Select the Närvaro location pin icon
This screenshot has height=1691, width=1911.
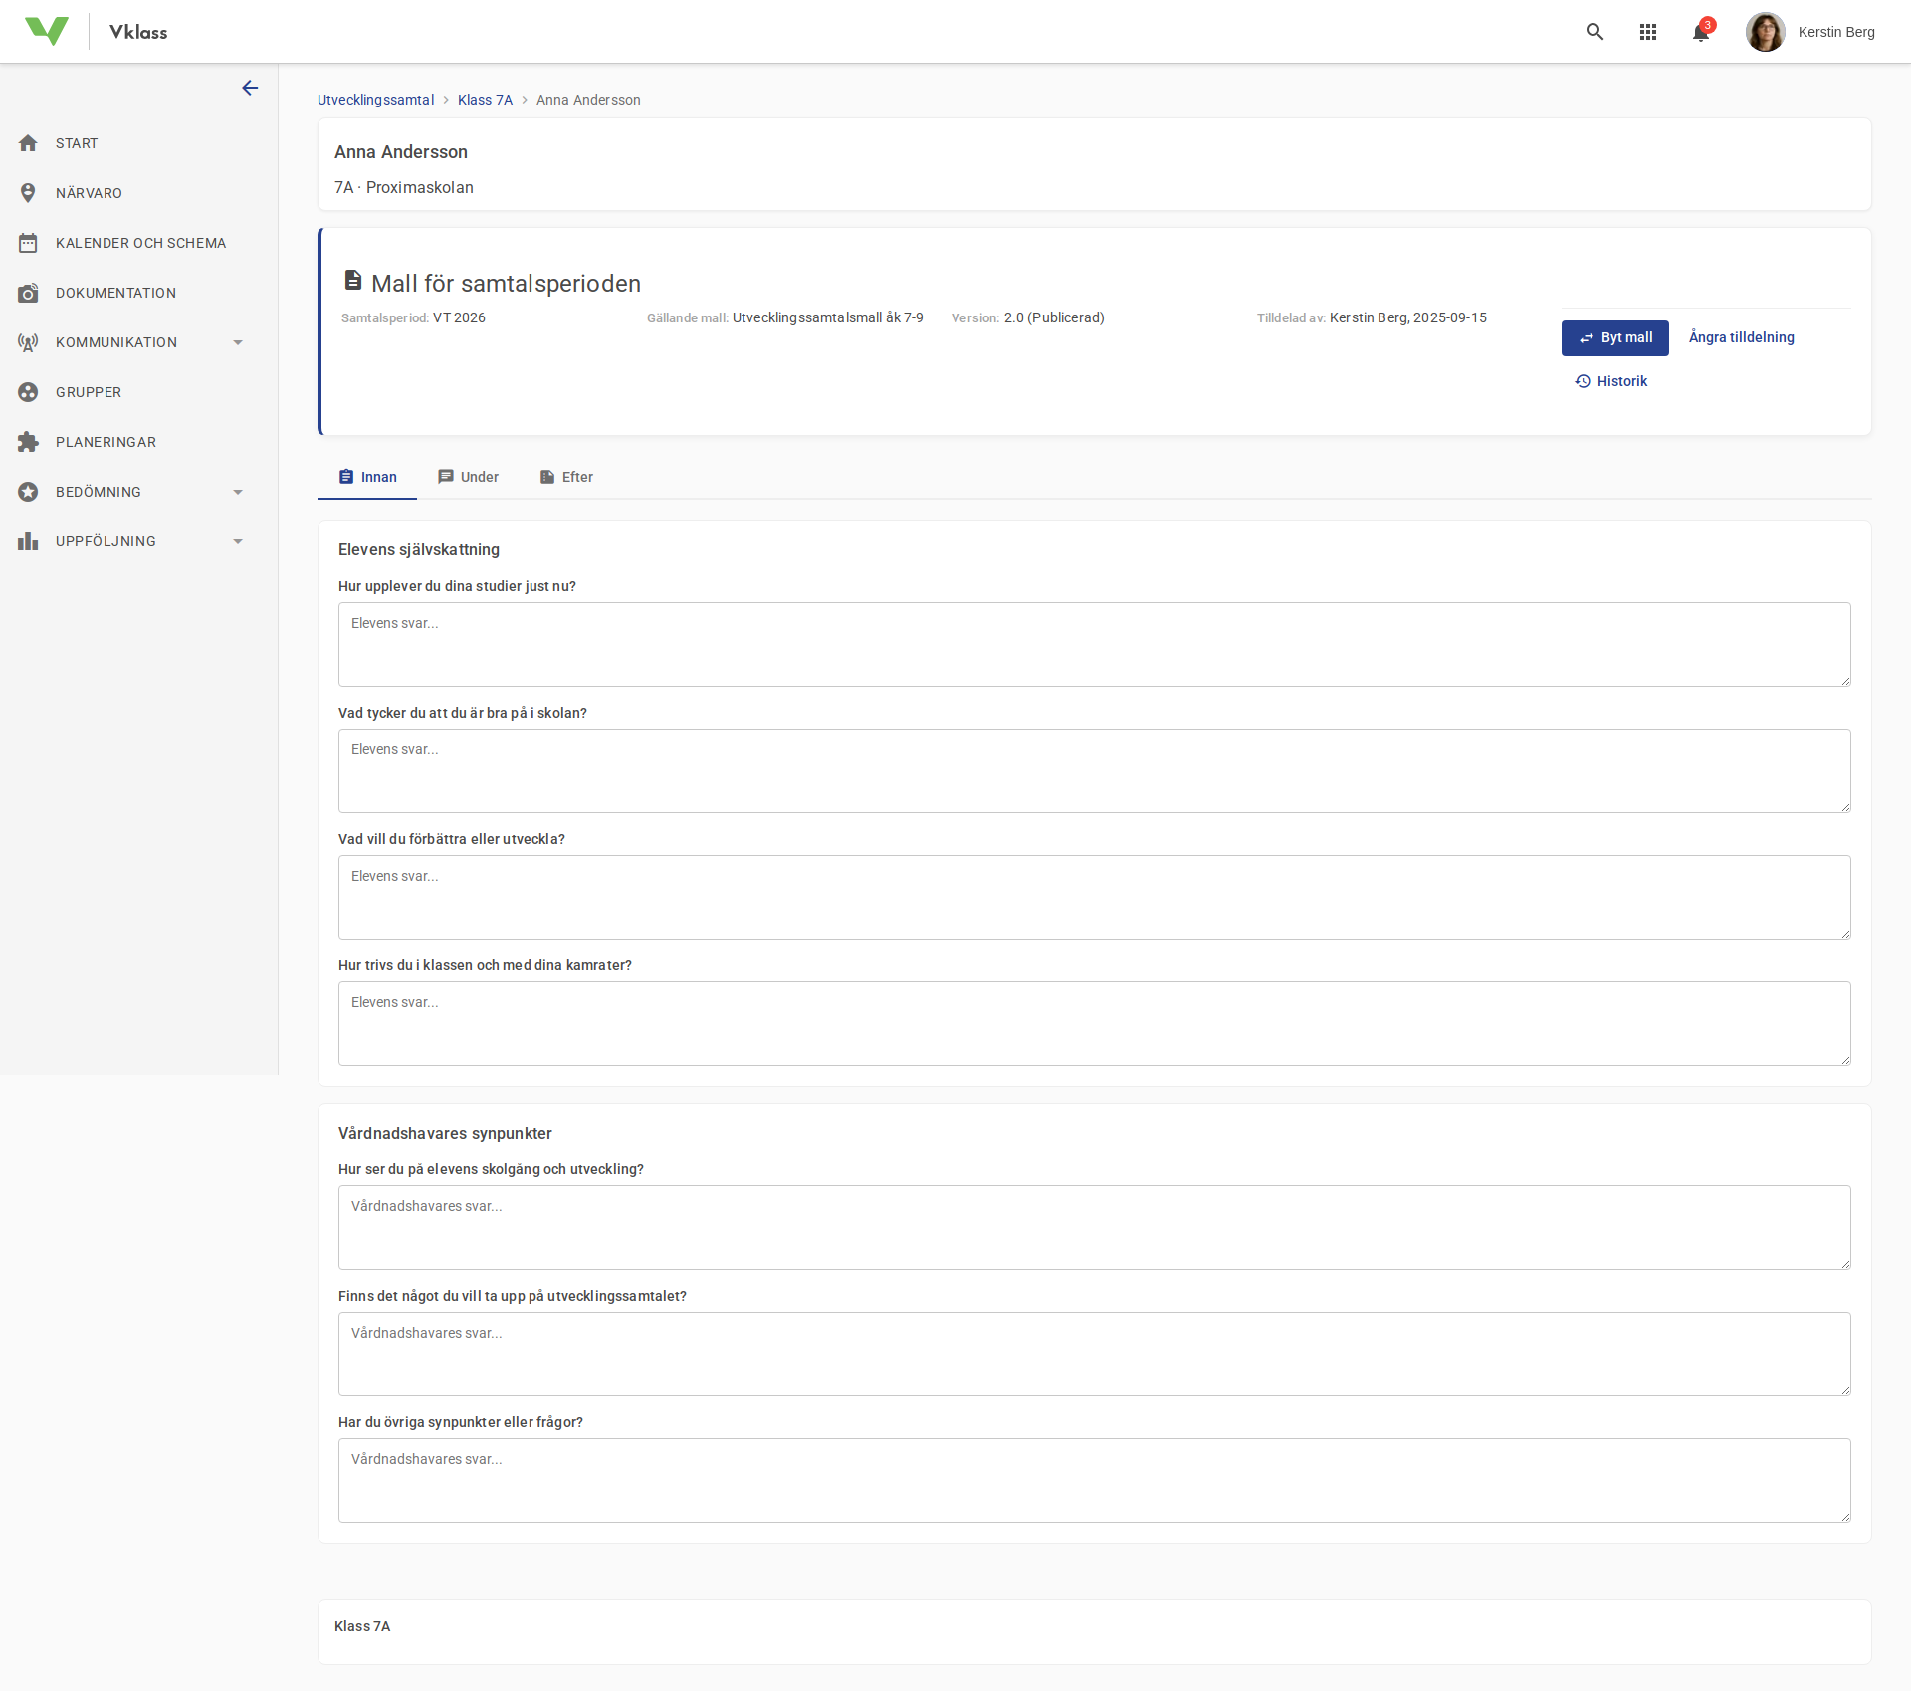coord(29,192)
